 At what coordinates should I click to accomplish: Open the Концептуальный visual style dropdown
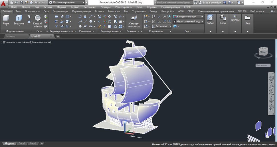(188, 17)
